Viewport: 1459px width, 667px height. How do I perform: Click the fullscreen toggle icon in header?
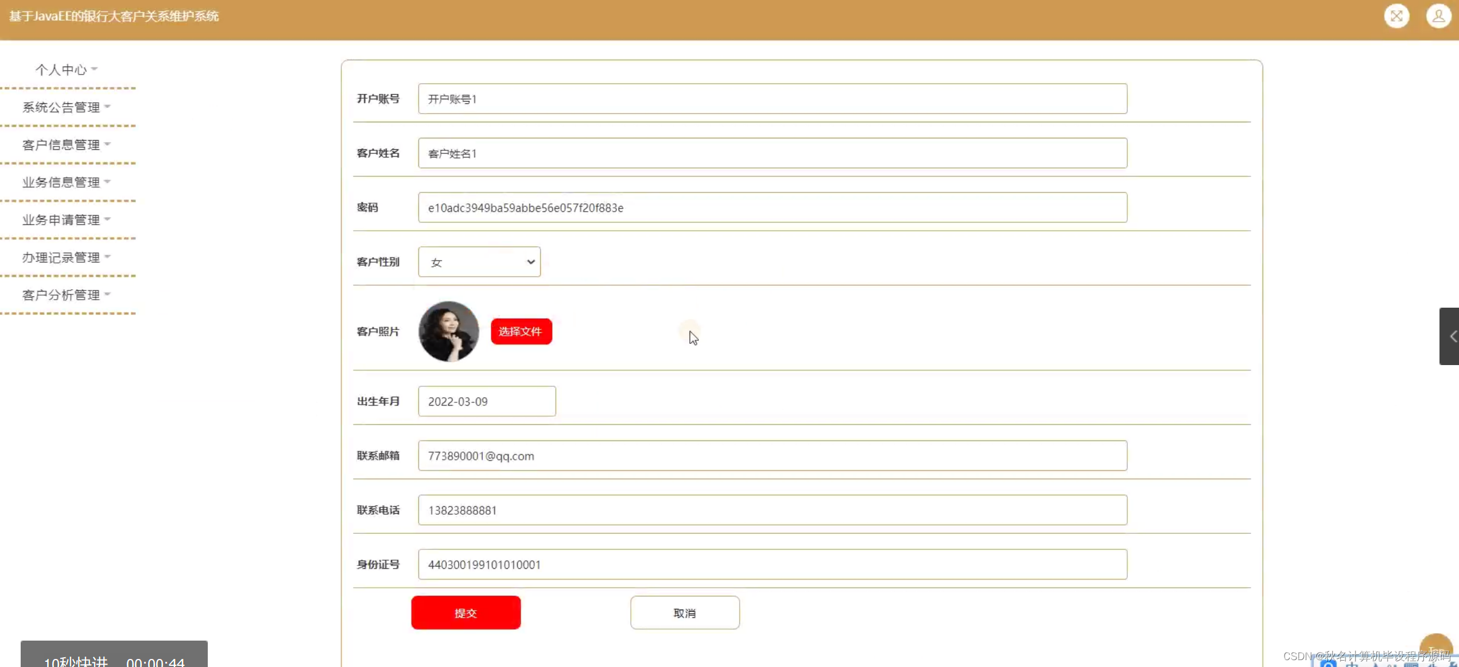pyautogui.click(x=1396, y=16)
